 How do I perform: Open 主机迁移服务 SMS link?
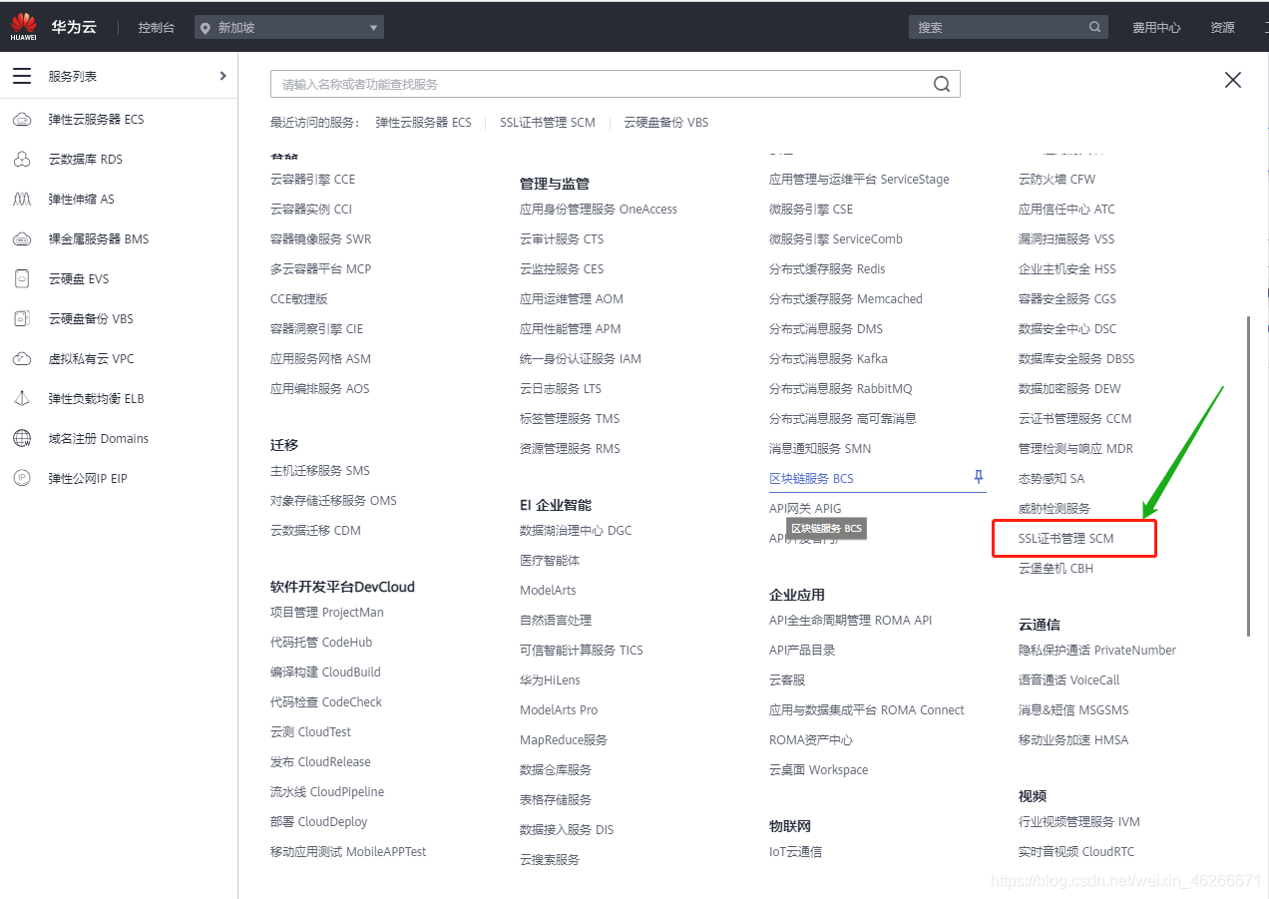[319, 471]
